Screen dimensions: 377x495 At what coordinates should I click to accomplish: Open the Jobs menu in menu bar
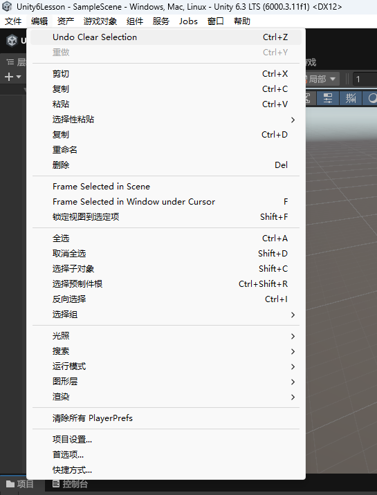click(x=188, y=21)
